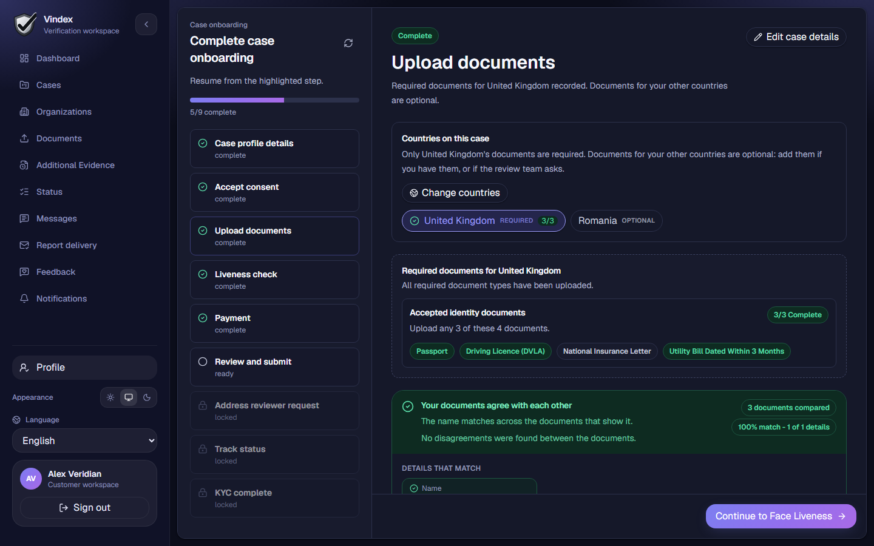Screen dimensions: 874x546
Task: Click Change countries button
Action: (x=455, y=193)
